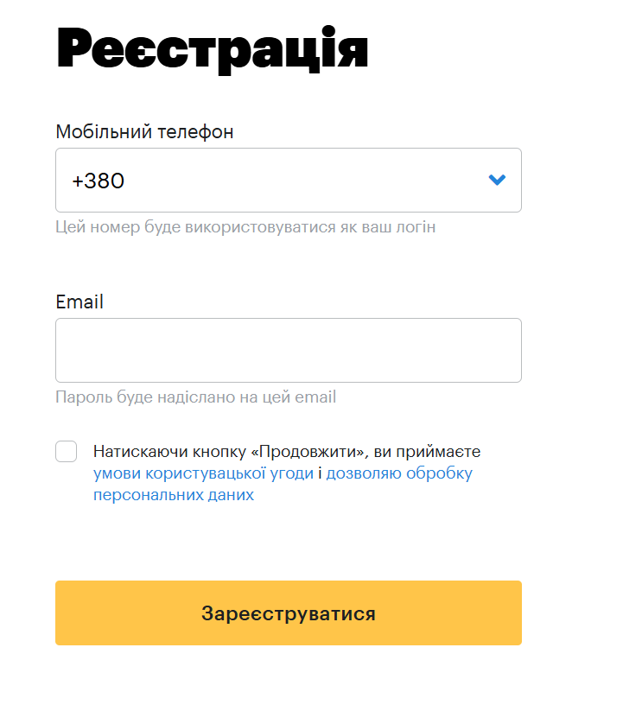
Task: Click the «персональних даних» link text
Action: [x=173, y=495]
